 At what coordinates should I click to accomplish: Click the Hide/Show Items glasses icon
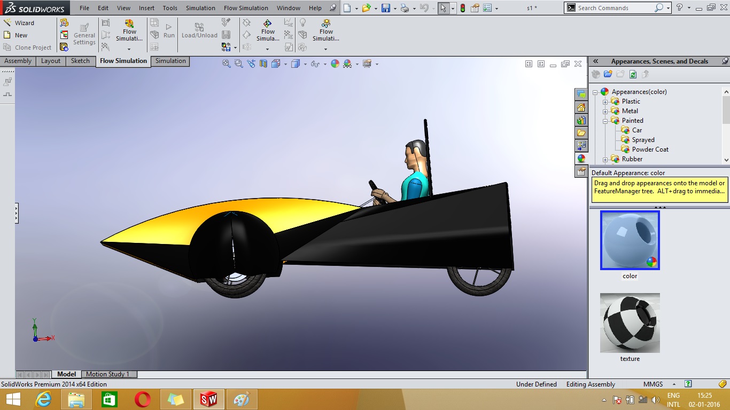click(x=315, y=64)
